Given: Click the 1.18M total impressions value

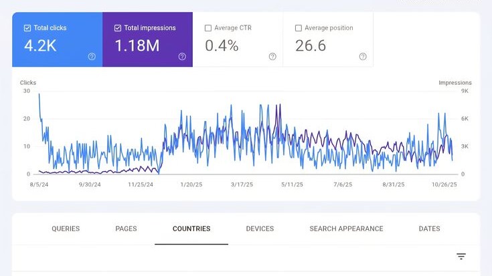Looking at the screenshot, I should pos(137,45).
